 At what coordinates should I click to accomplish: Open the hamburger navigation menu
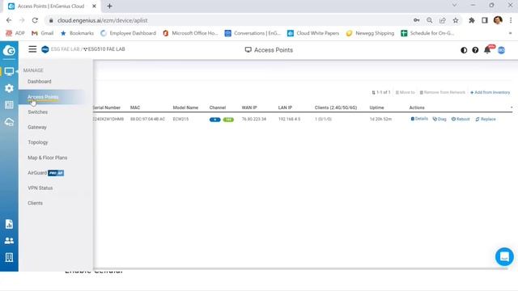[32, 49]
